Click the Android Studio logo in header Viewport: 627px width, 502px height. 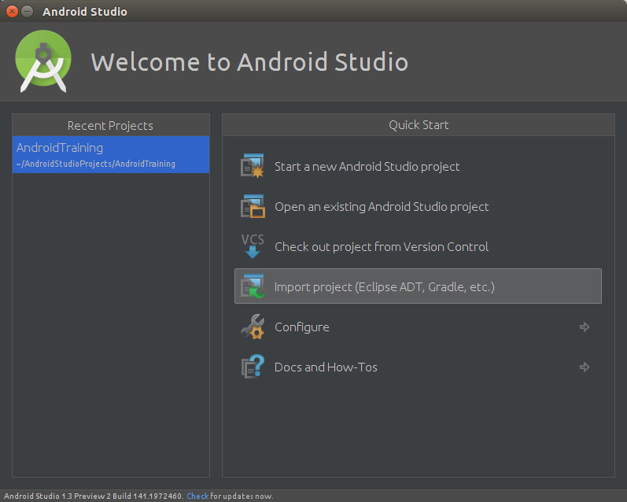[x=43, y=61]
